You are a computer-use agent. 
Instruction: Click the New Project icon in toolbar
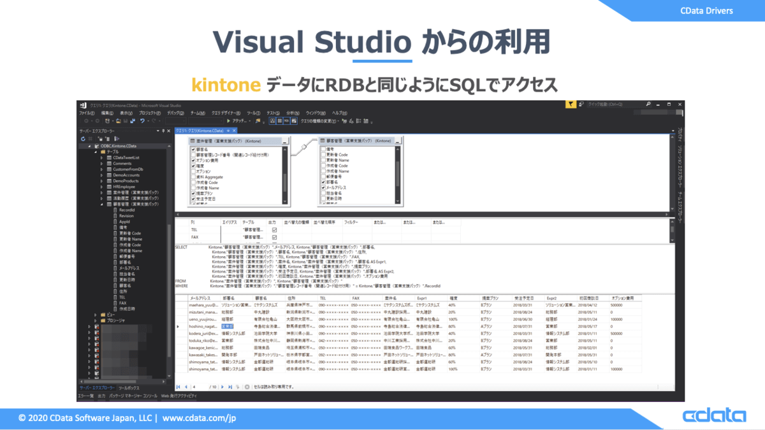[x=107, y=121]
